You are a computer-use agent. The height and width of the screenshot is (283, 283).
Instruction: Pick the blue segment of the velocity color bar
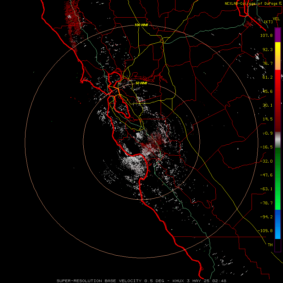click(x=278, y=224)
